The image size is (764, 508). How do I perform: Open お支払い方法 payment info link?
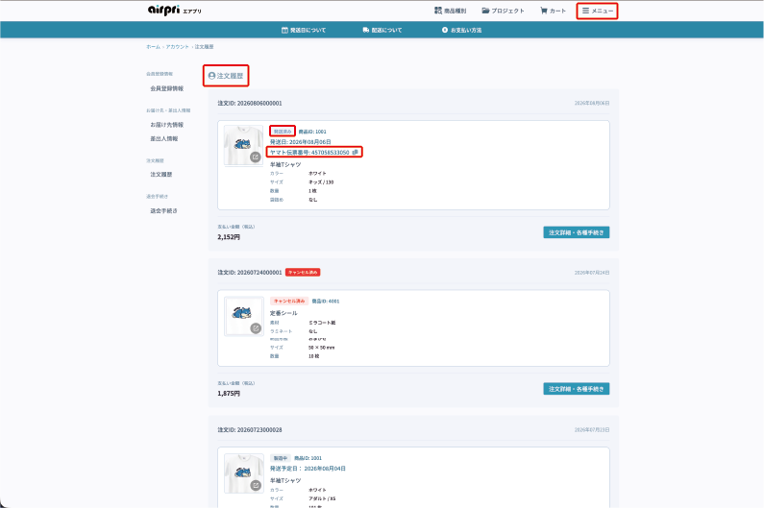[x=461, y=30]
